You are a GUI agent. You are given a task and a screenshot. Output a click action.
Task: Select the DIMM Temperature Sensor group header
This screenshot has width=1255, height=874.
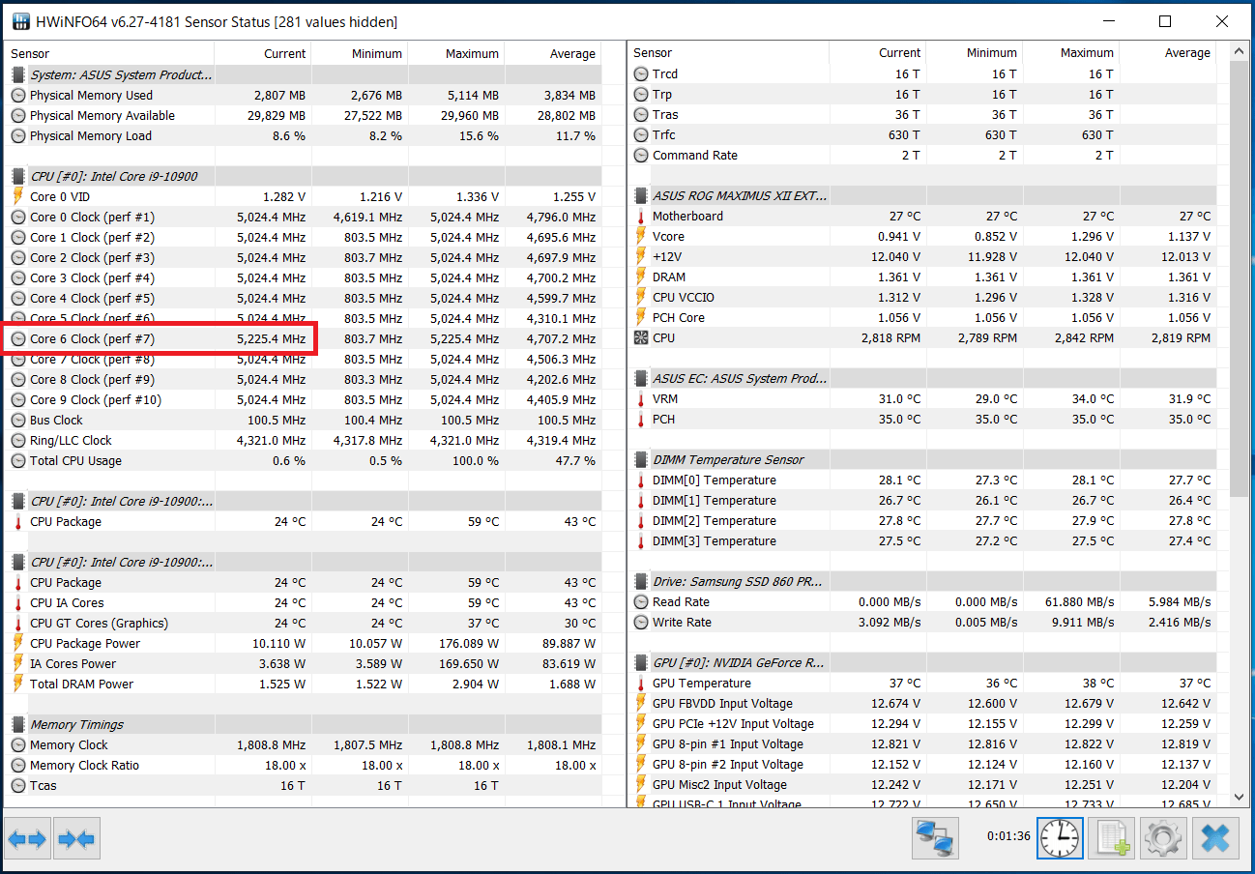pos(921,459)
